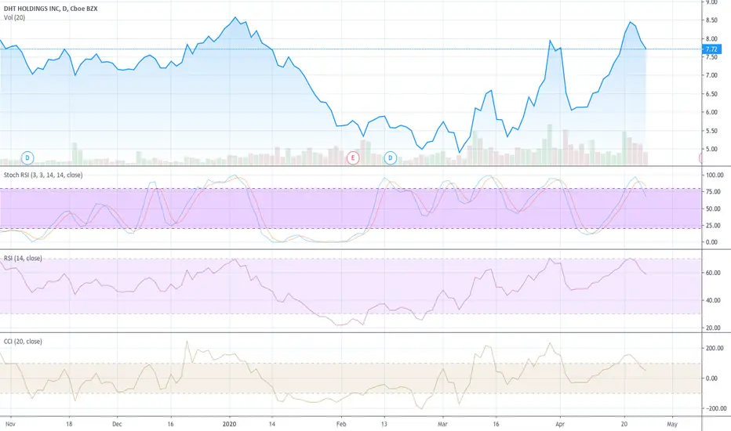Select the Stoch RSI (3, 3, 14, 14, close) label

pyautogui.click(x=43, y=176)
